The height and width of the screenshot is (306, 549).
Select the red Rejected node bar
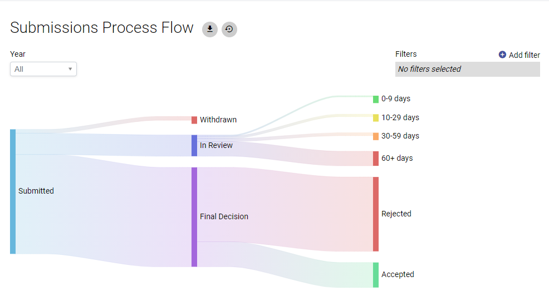[x=376, y=214]
